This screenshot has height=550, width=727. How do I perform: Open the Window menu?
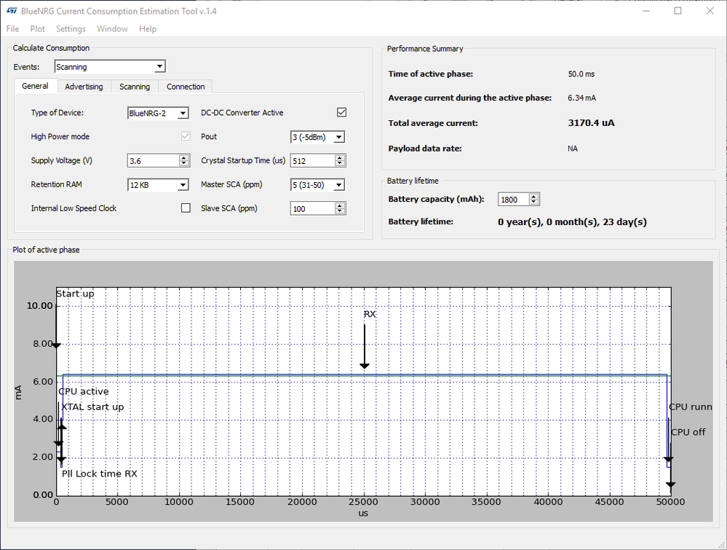click(112, 29)
